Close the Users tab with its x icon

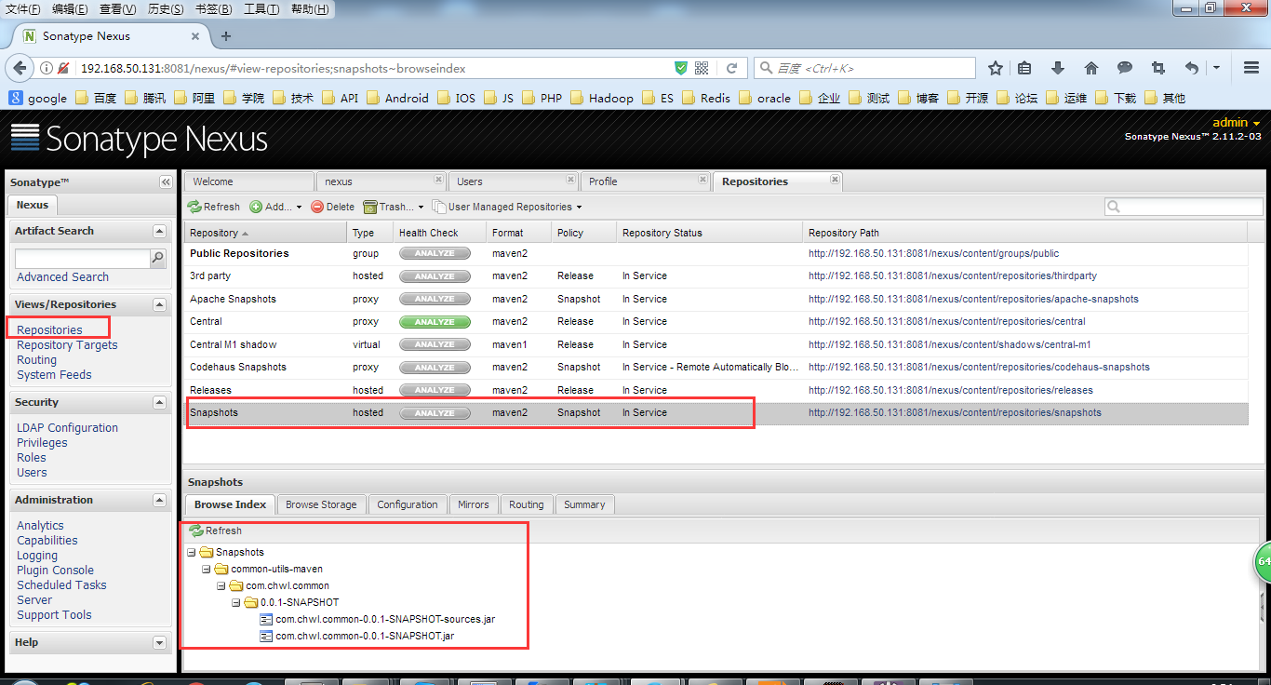click(x=569, y=180)
